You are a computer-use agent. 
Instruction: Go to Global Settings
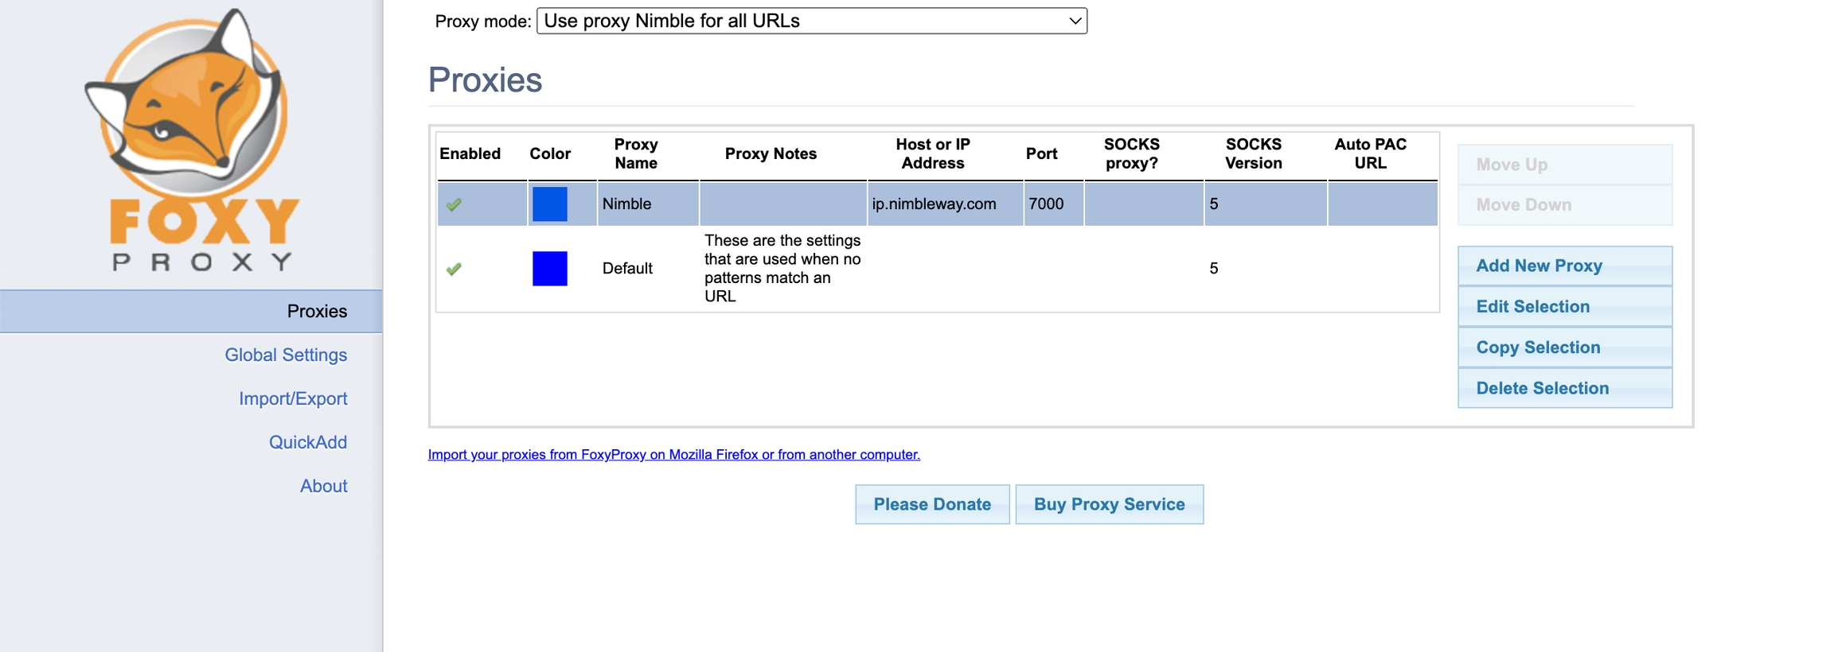286,355
